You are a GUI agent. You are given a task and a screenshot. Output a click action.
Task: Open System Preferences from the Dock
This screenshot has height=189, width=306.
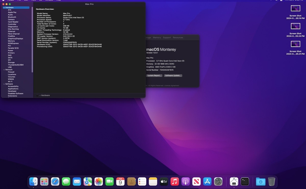pos(218,181)
